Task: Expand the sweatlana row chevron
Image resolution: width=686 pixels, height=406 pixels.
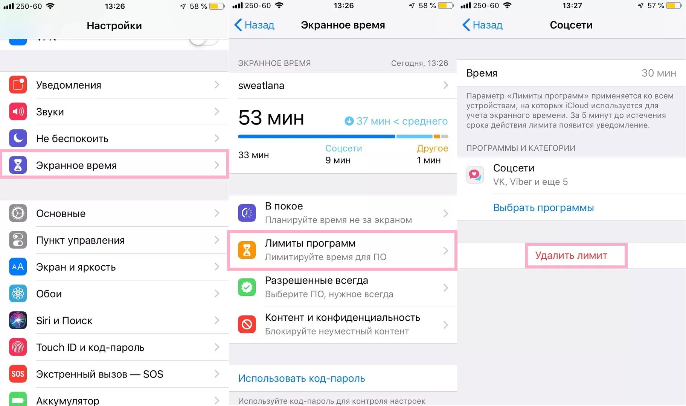Action: coord(446,85)
